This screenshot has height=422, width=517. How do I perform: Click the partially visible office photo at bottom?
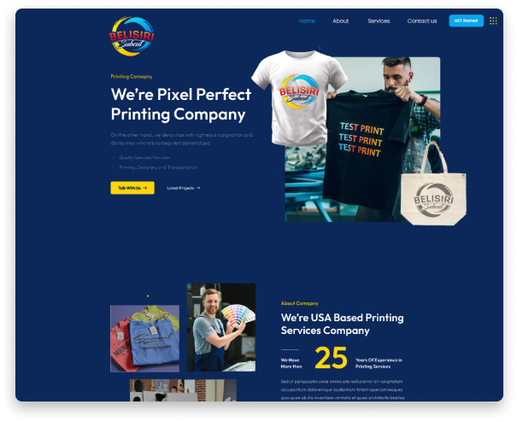(x=183, y=390)
